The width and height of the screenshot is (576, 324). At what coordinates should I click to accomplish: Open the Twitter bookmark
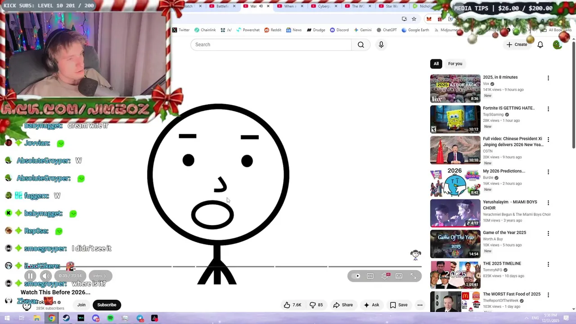(x=181, y=30)
